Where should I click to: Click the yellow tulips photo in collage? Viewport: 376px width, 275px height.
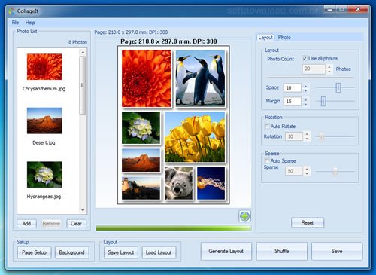point(195,137)
